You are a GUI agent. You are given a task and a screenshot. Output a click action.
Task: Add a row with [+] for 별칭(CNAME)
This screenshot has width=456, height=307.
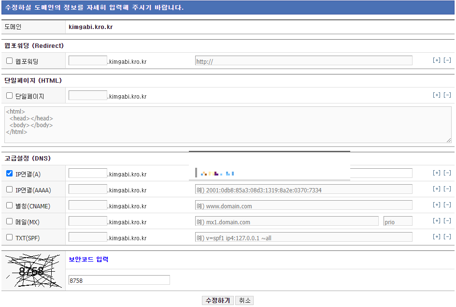437,205
